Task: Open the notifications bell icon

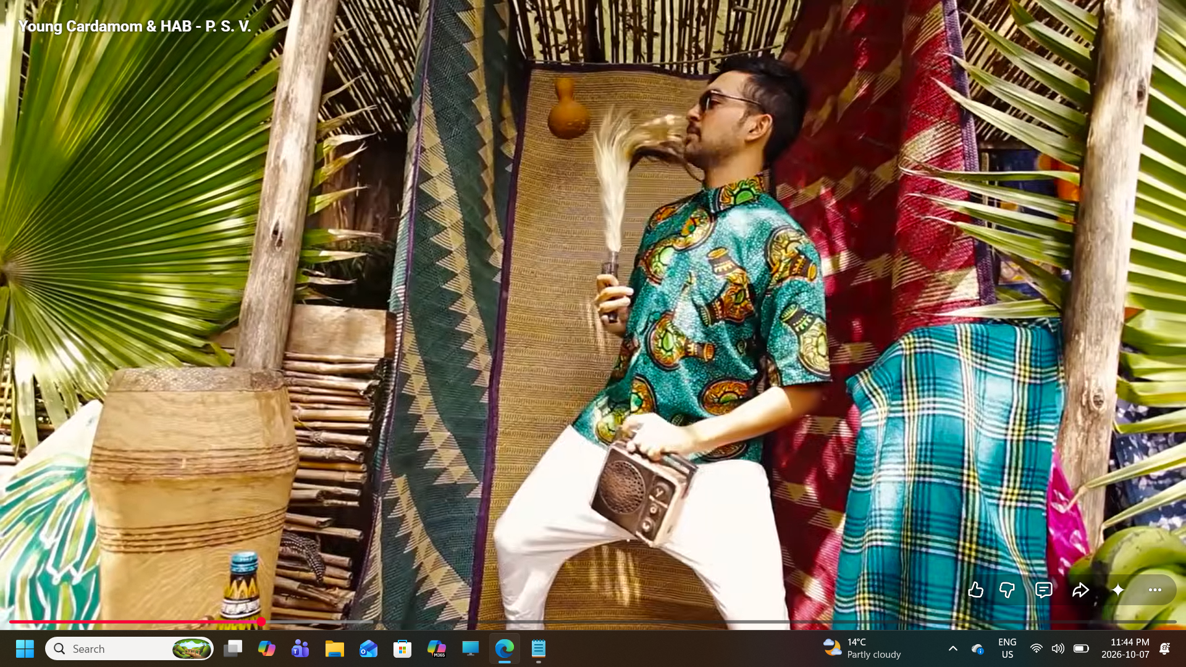Action: point(1165,648)
